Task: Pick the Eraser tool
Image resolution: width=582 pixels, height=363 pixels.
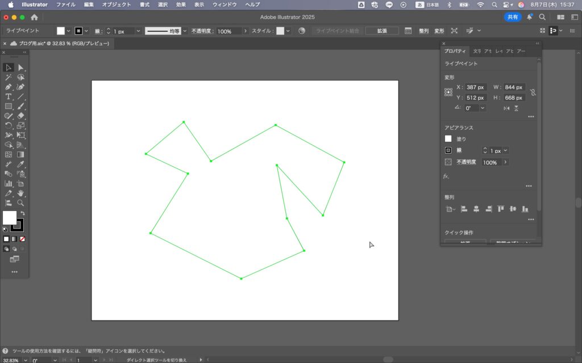Action: coord(21,116)
